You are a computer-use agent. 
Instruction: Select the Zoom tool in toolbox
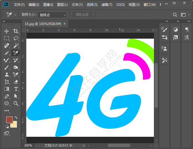(16, 103)
